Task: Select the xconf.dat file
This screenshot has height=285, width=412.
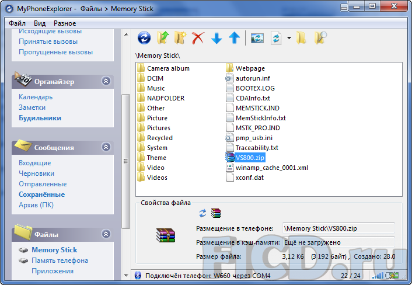Action: [245, 178]
